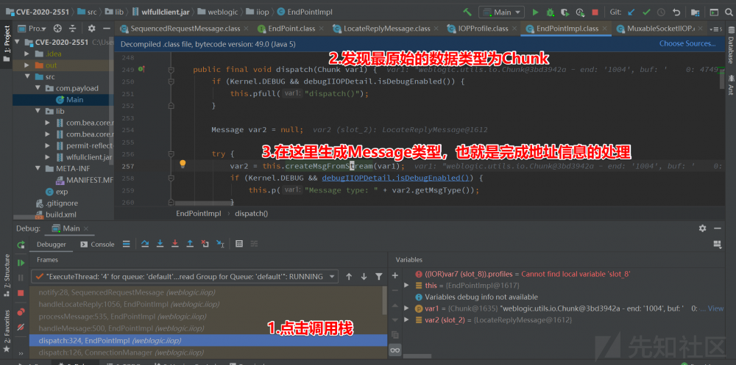Switch to the Debugger tab
Image resolution: width=736 pixels, height=365 pixels.
pyautogui.click(x=52, y=244)
